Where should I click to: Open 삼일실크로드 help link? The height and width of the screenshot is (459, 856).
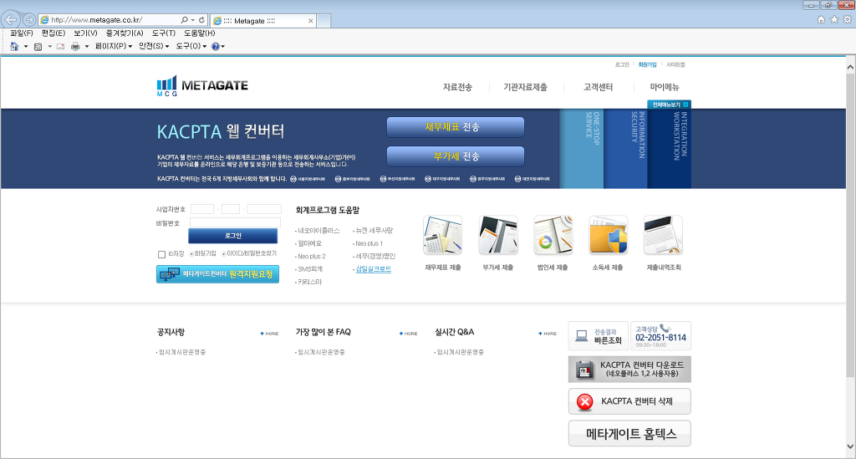(x=374, y=269)
